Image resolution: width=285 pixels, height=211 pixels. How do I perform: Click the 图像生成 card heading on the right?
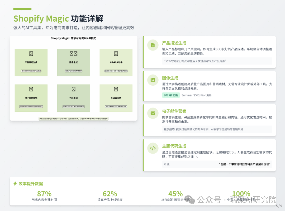pyautogui.click(x=170, y=78)
